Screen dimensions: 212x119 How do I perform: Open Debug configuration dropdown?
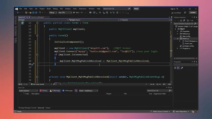[53, 13]
